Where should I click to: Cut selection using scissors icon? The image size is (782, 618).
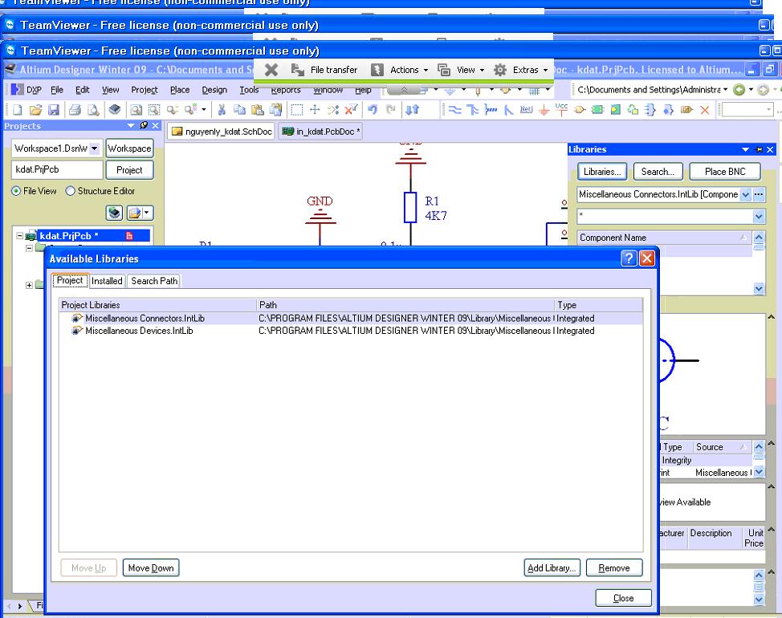point(222,110)
